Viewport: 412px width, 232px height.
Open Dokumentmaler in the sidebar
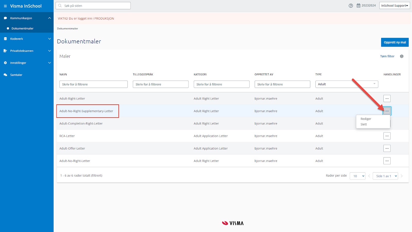(22, 28)
